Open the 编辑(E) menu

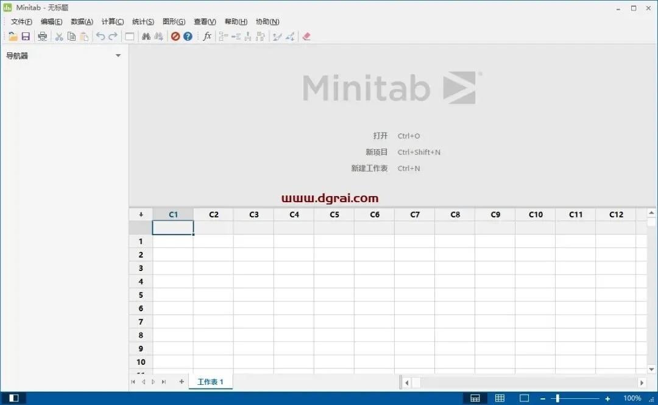[x=52, y=21]
